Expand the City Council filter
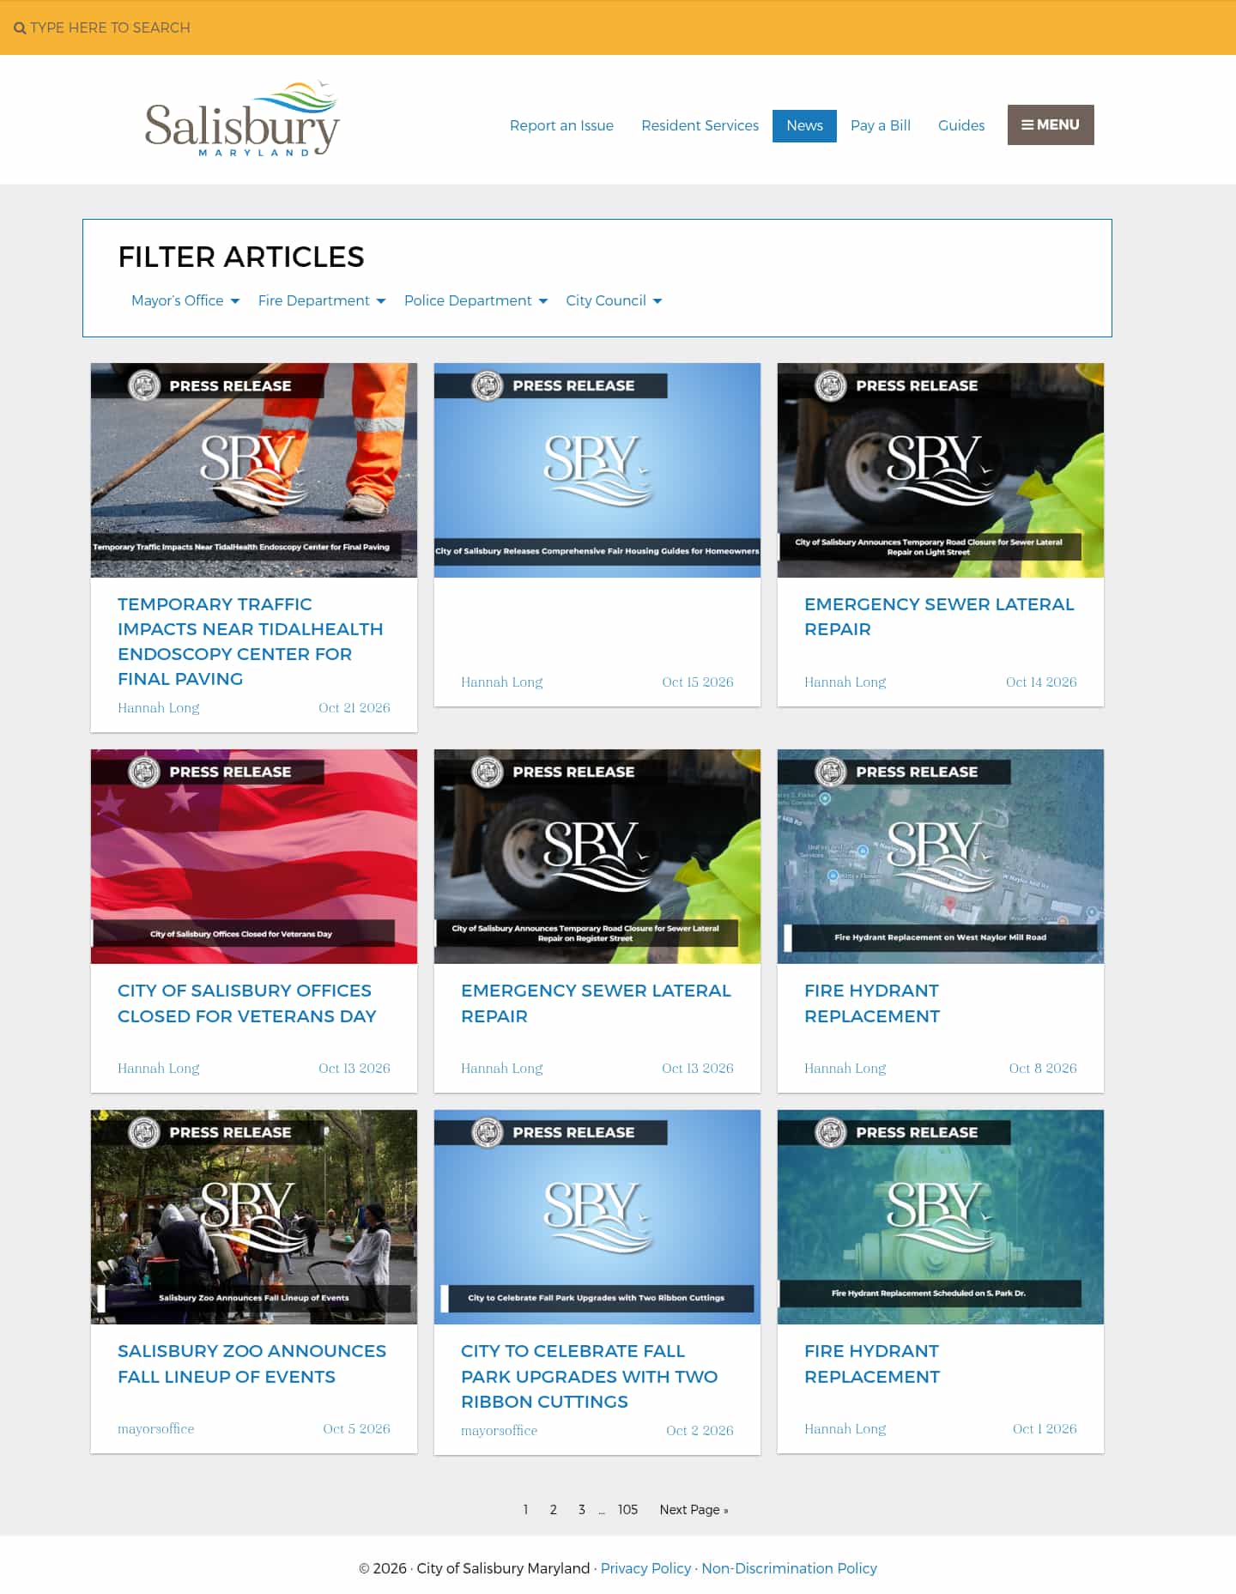 (x=614, y=300)
